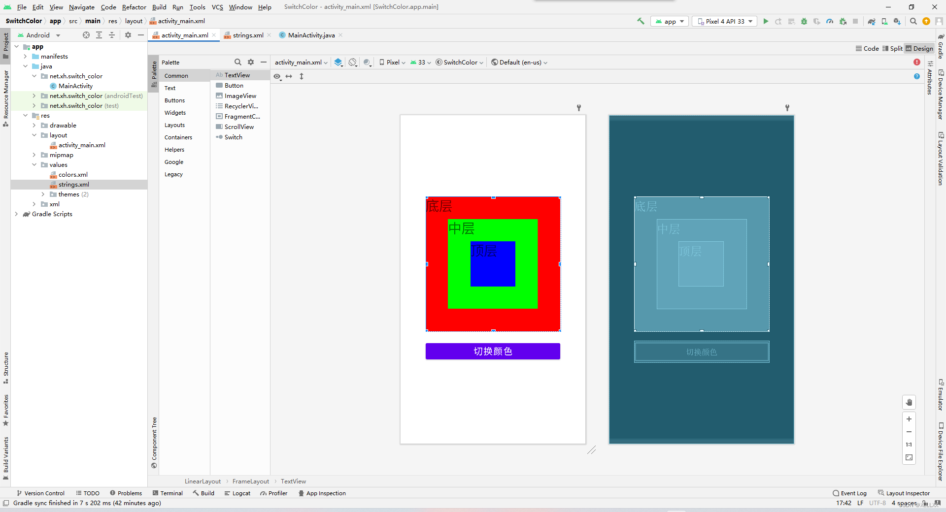
Task: Open Pixel device preview dropdown
Action: pos(392,62)
